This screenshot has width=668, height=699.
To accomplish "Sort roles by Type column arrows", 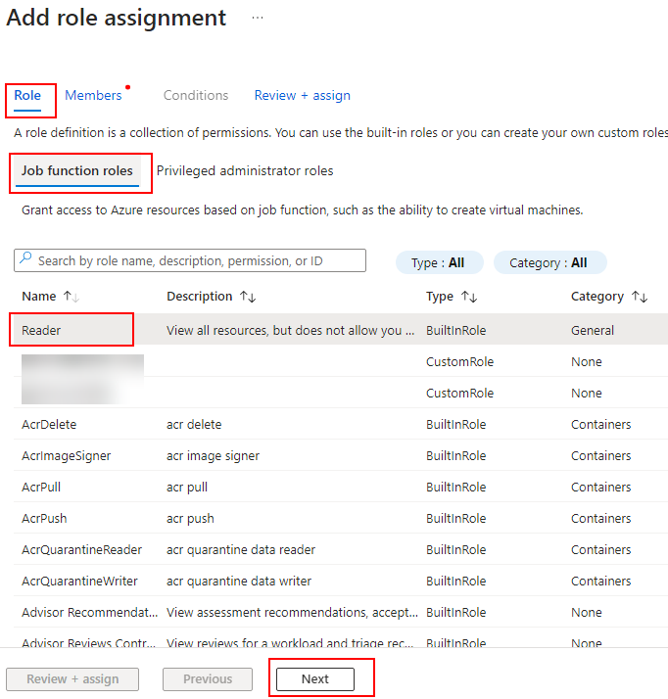I will 469,297.
